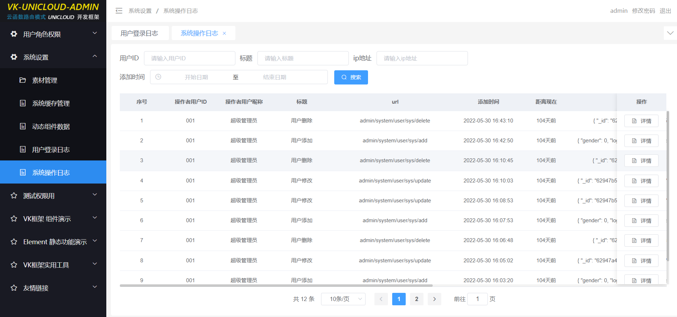Expand the 用户角色权限 menu chevron
677x317 pixels.
coord(95,33)
